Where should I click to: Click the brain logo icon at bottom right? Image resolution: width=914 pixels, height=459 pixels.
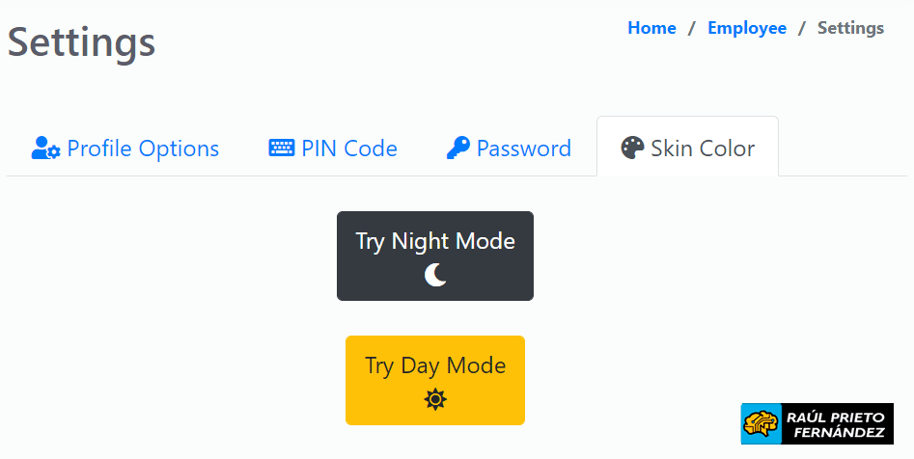click(762, 424)
